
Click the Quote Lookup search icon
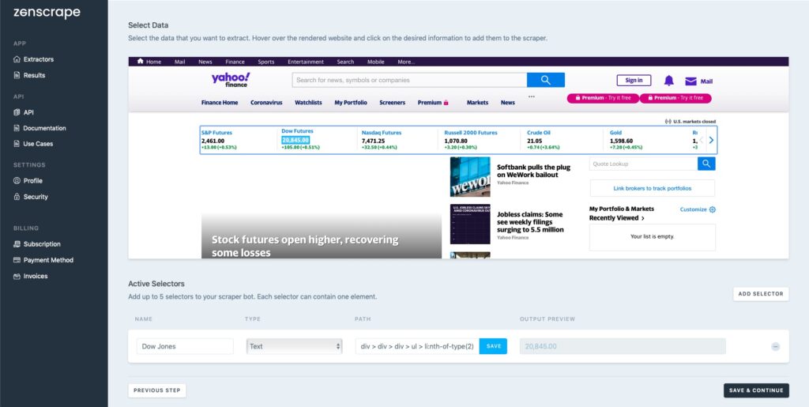pyautogui.click(x=706, y=164)
